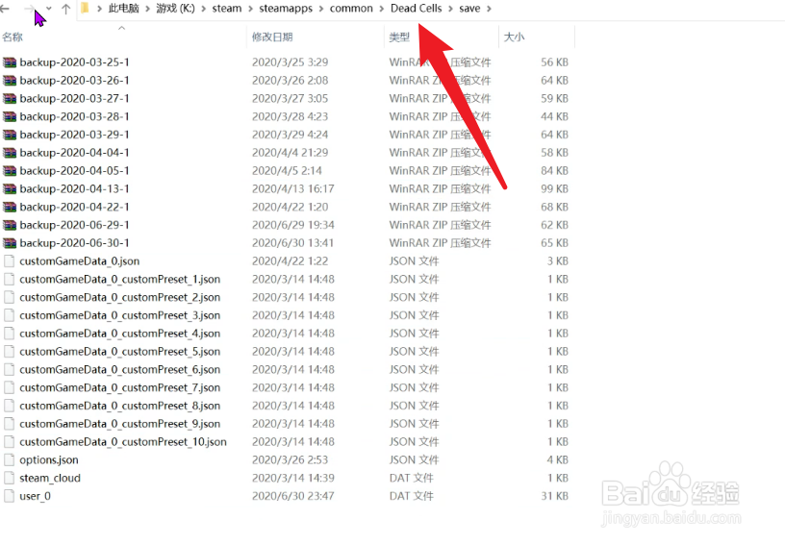This screenshot has width=785, height=545.
Task: Expand chevron between Dead Cells and save
Action: [x=450, y=9]
